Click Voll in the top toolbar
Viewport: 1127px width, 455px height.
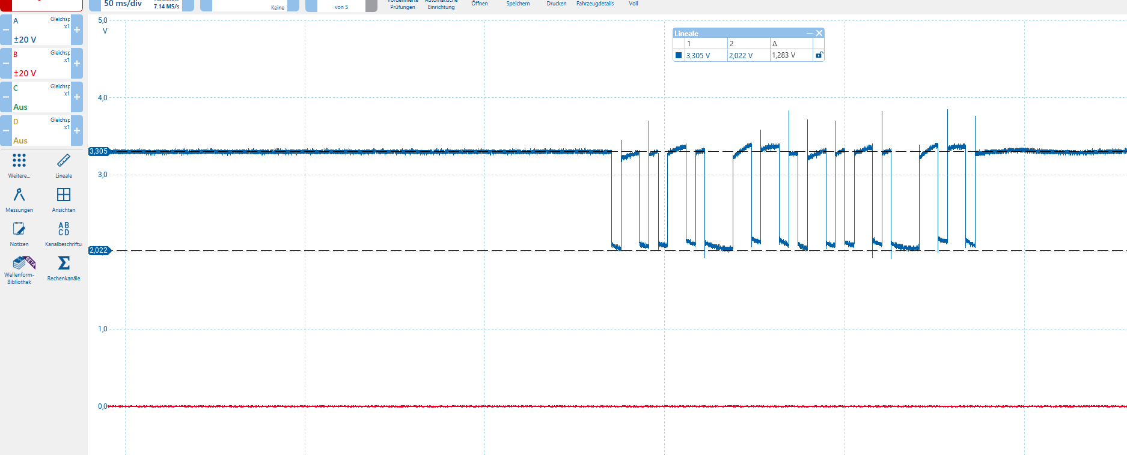(x=634, y=4)
